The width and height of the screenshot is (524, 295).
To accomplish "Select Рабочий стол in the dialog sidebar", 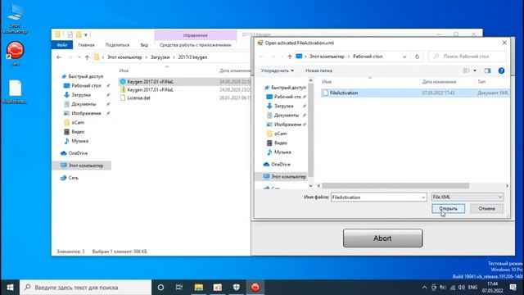I will click(x=284, y=97).
